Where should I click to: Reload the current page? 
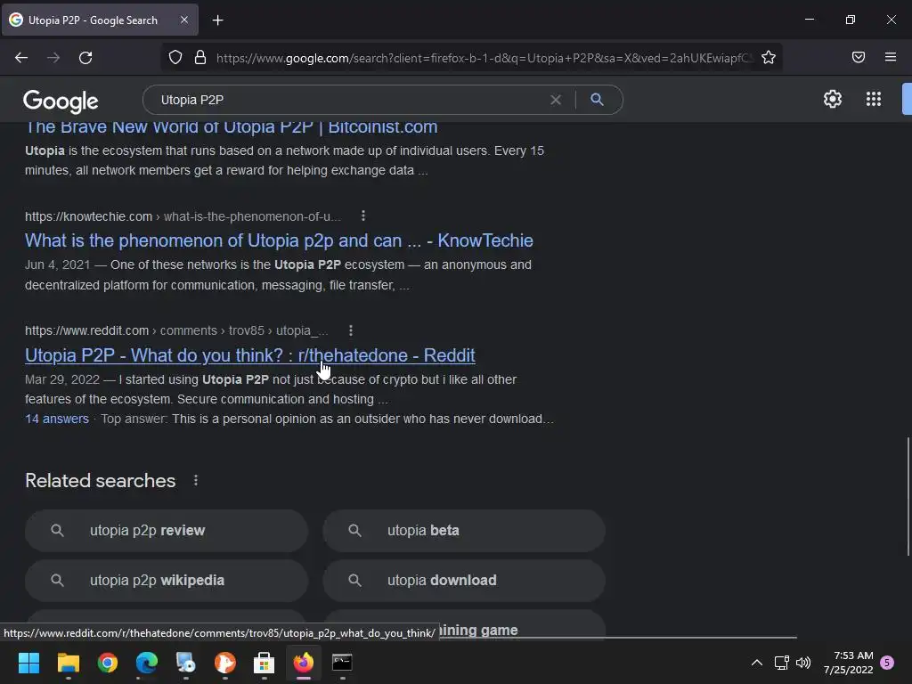pyautogui.click(x=85, y=58)
